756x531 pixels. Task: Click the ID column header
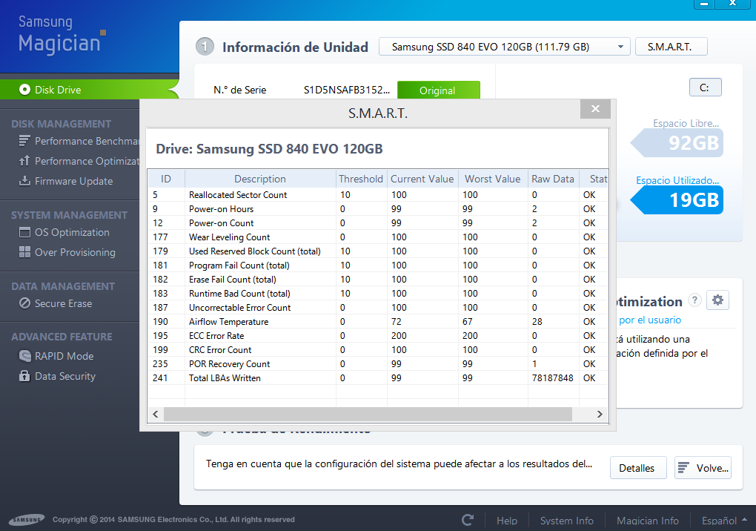[166, 179]
